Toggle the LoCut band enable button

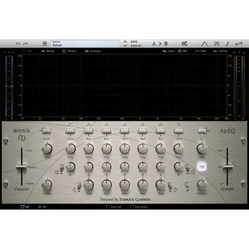pos(71,131)
